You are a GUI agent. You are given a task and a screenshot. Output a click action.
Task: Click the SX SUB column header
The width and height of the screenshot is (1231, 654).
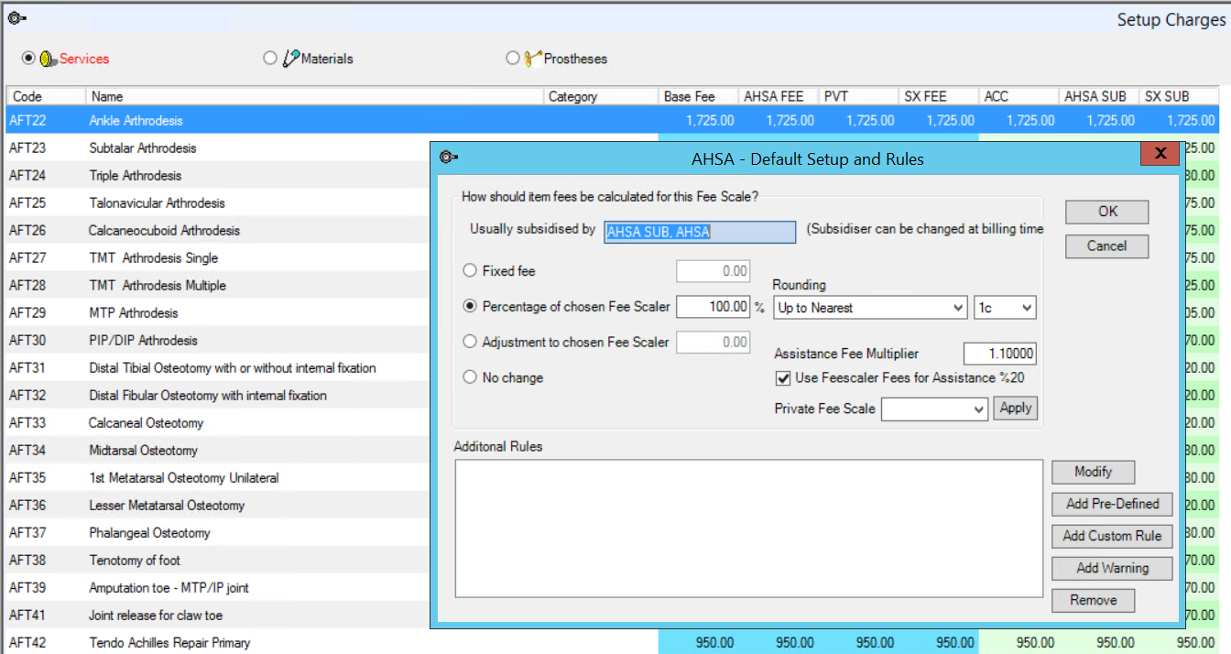[1179, 96]
